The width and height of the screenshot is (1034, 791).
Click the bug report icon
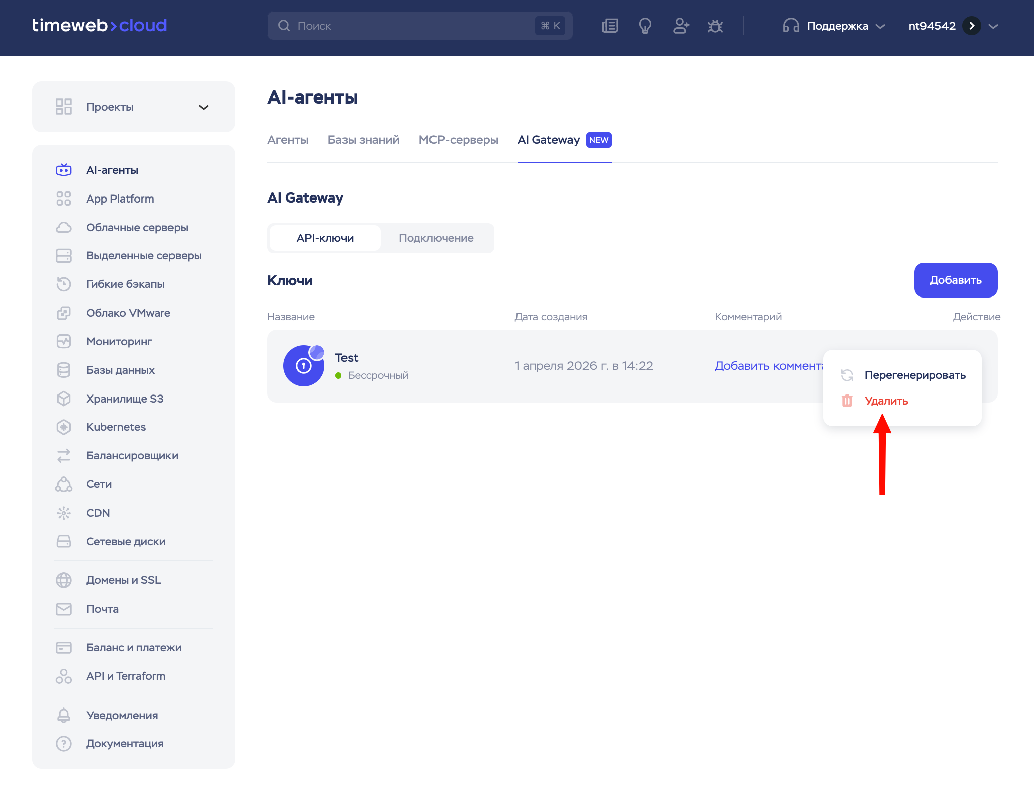point(715,26)
